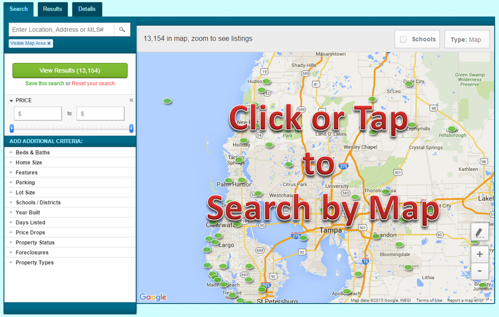This screenshot has height=317, width=499.
Task: Open the Type: Map dropdown
Action: 466,40
